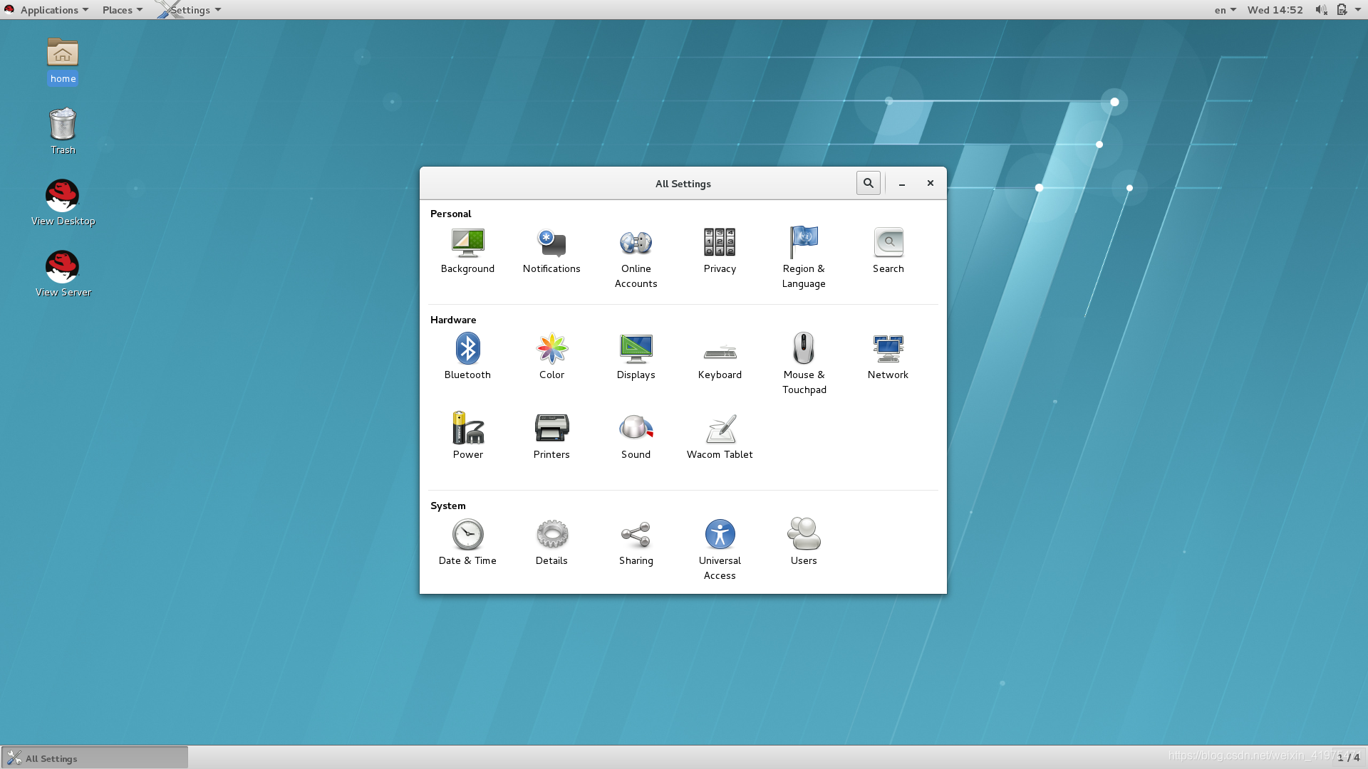Click the search icon in All Settings
This screenshot has height=769, width=1368.
click(868, 182)
